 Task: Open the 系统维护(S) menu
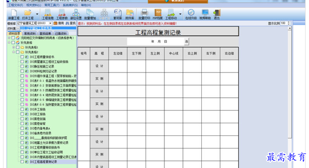pos(70,5)
